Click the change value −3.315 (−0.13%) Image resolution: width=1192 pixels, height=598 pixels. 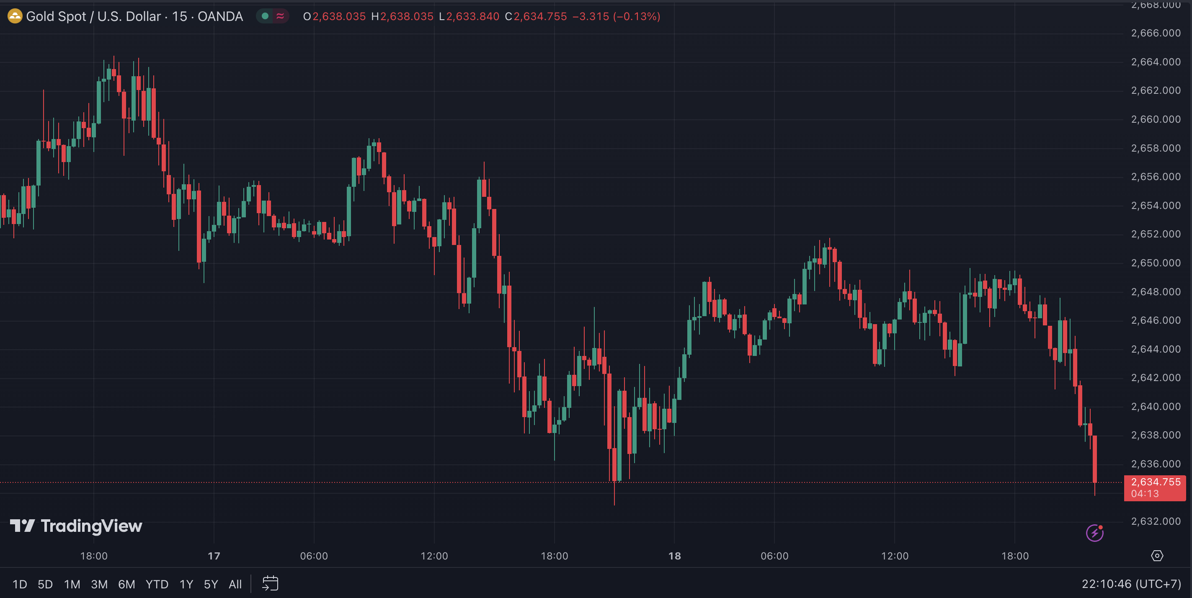click(x=617, y=17)
